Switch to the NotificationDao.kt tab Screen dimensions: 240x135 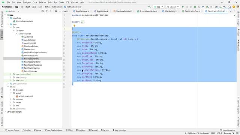point(192,11)
